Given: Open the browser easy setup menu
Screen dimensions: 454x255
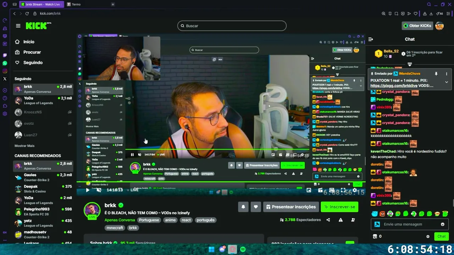Looking at the screenshot, I should [x=449, y=13].
